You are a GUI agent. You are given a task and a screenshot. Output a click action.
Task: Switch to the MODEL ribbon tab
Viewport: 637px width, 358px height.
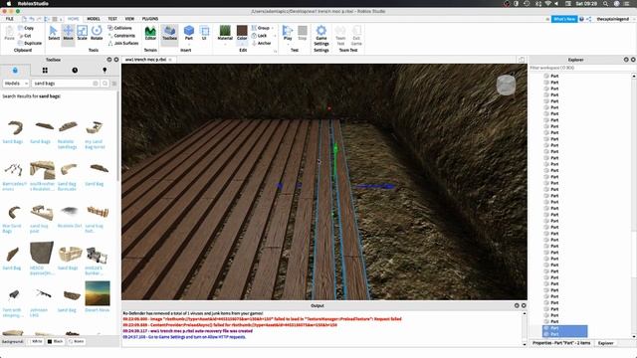click(x=93, y=19)
